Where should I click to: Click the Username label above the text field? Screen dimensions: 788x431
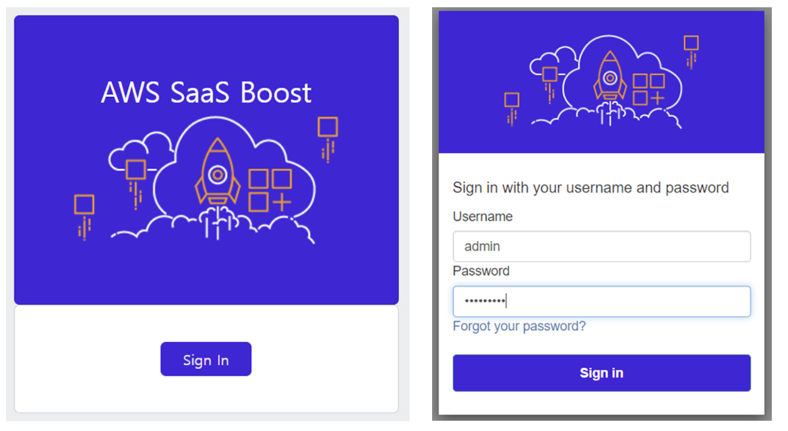[x=483, y=216]
